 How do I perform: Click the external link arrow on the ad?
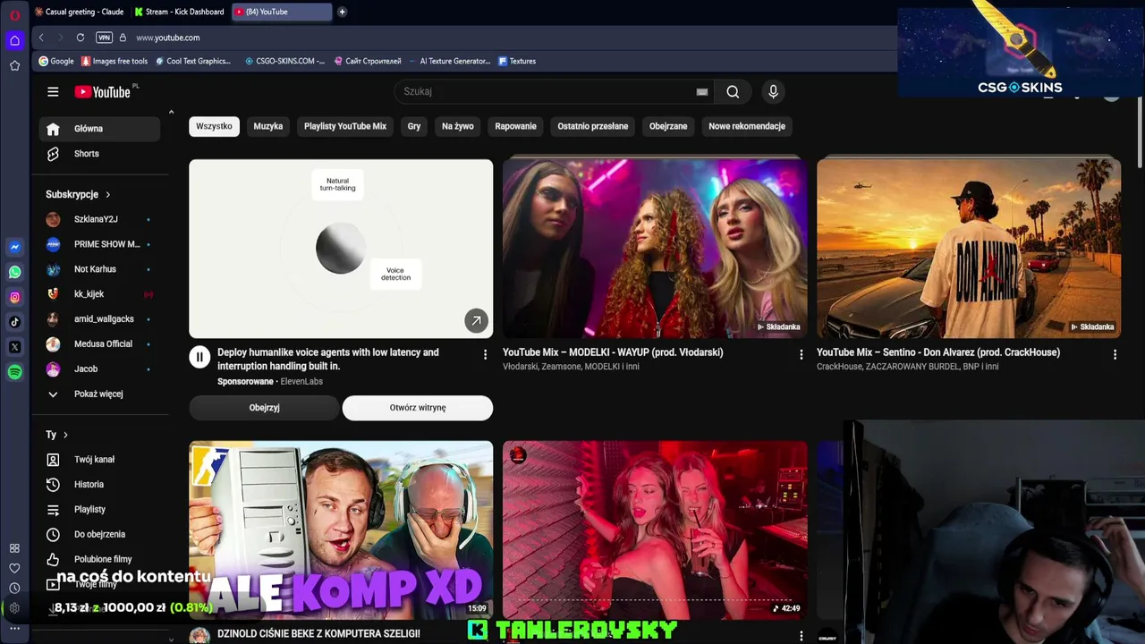476,320
